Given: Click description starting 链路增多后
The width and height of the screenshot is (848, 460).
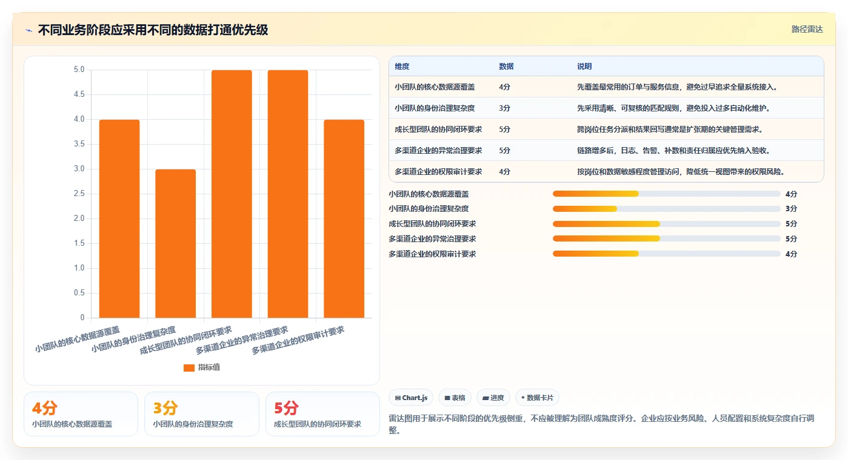Looking at the screenshot, I should point(673,151).
